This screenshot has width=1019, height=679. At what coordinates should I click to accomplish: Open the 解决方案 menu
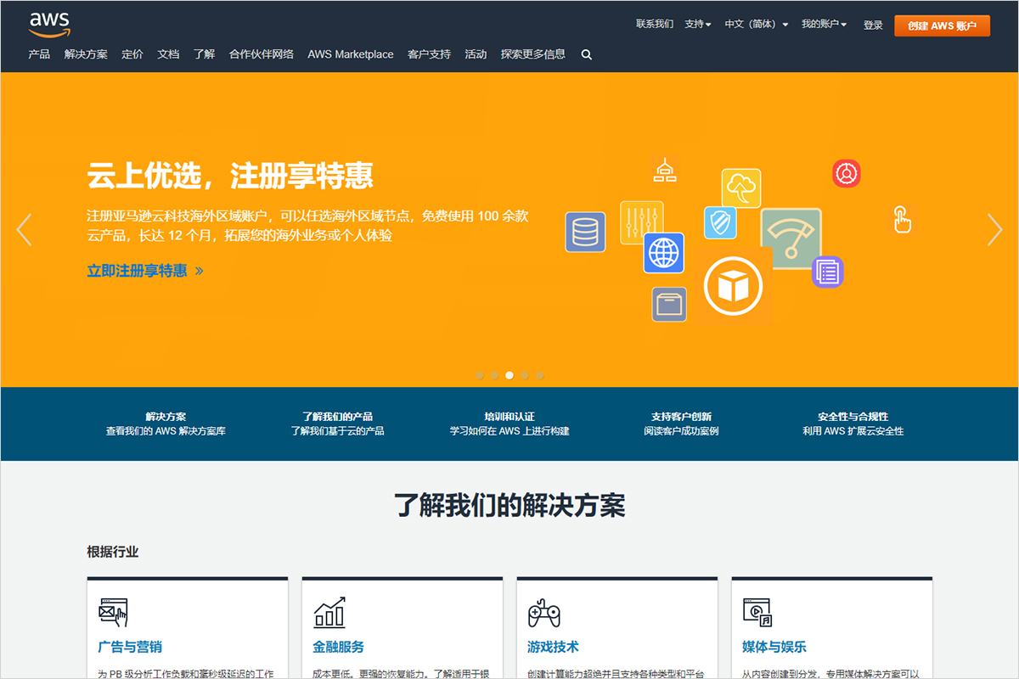(x=86, y=54)
